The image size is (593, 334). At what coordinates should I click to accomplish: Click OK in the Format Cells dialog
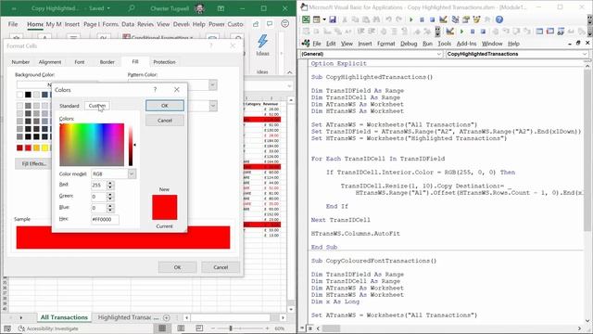click(177, 267)
